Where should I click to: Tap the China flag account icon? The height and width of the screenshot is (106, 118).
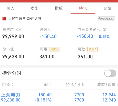click(x=4, y=19)
